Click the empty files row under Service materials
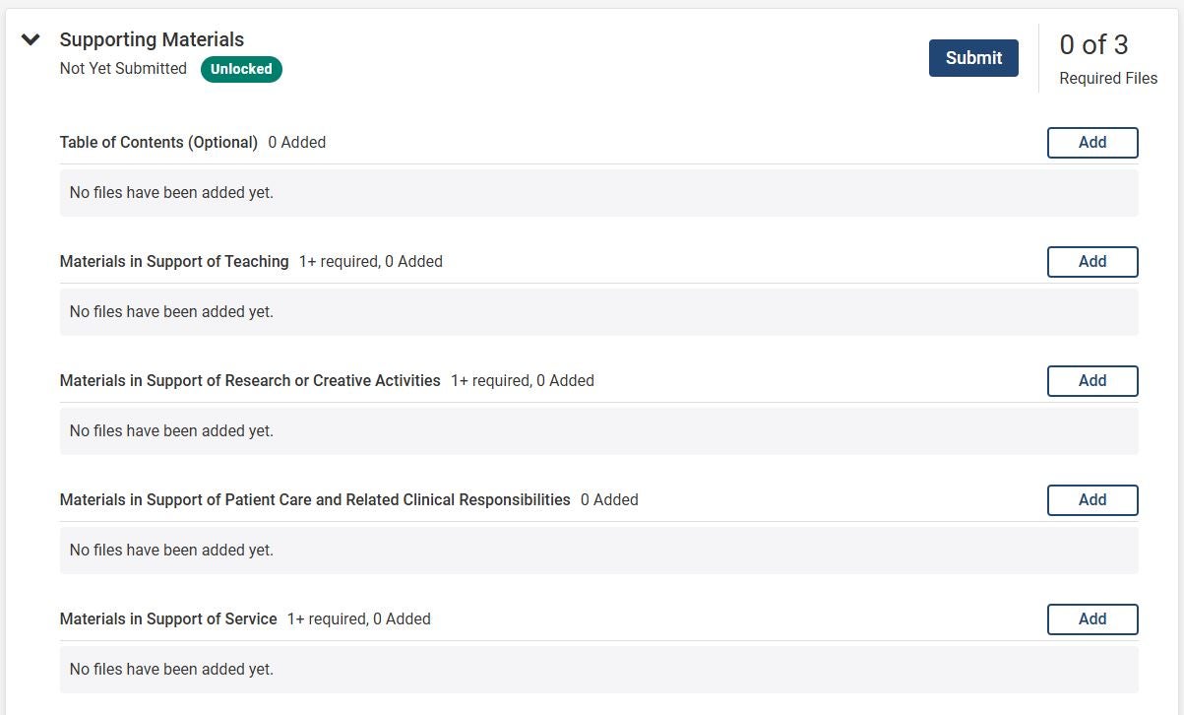This screenshot has width=1184, height=715. (x=598, y=670)
